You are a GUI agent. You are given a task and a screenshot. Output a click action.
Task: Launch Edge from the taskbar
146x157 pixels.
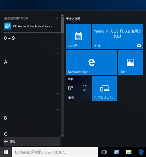pyautogui.click(x=141, y=152)
